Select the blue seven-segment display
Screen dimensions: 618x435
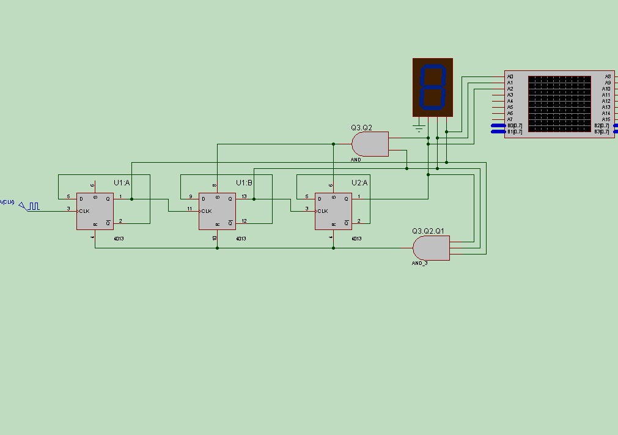[x=433, y=87]
